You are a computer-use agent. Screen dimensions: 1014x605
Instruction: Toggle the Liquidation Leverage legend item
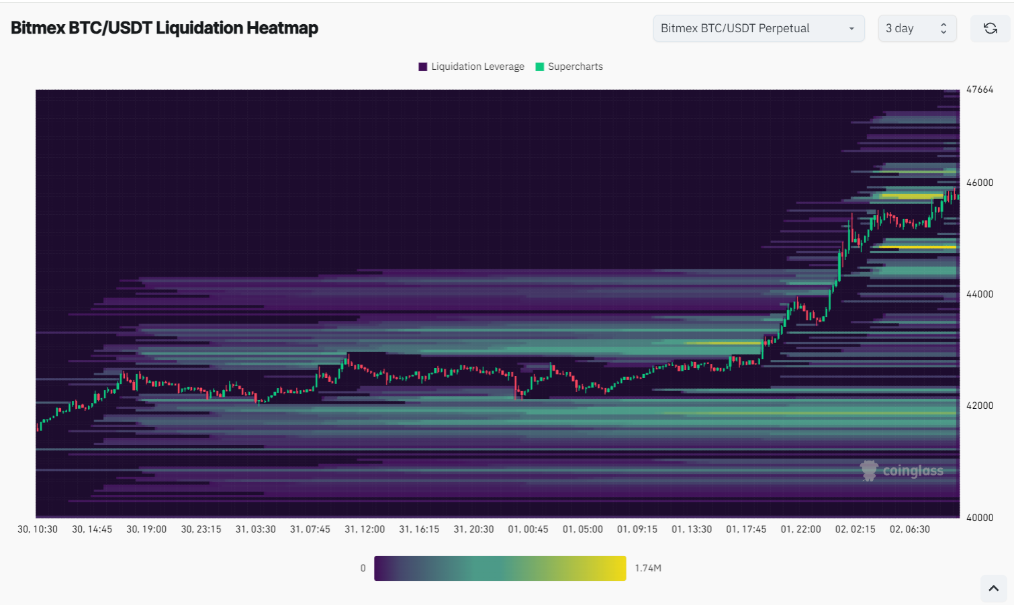click(471, 66)
